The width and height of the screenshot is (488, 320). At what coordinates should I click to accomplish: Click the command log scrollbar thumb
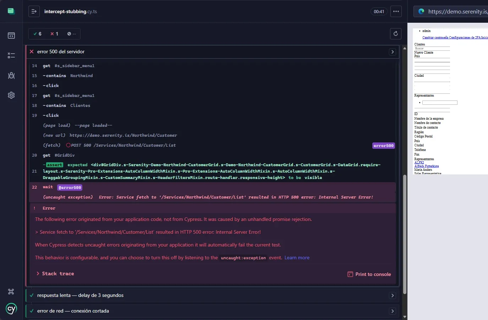coord(405,234)
